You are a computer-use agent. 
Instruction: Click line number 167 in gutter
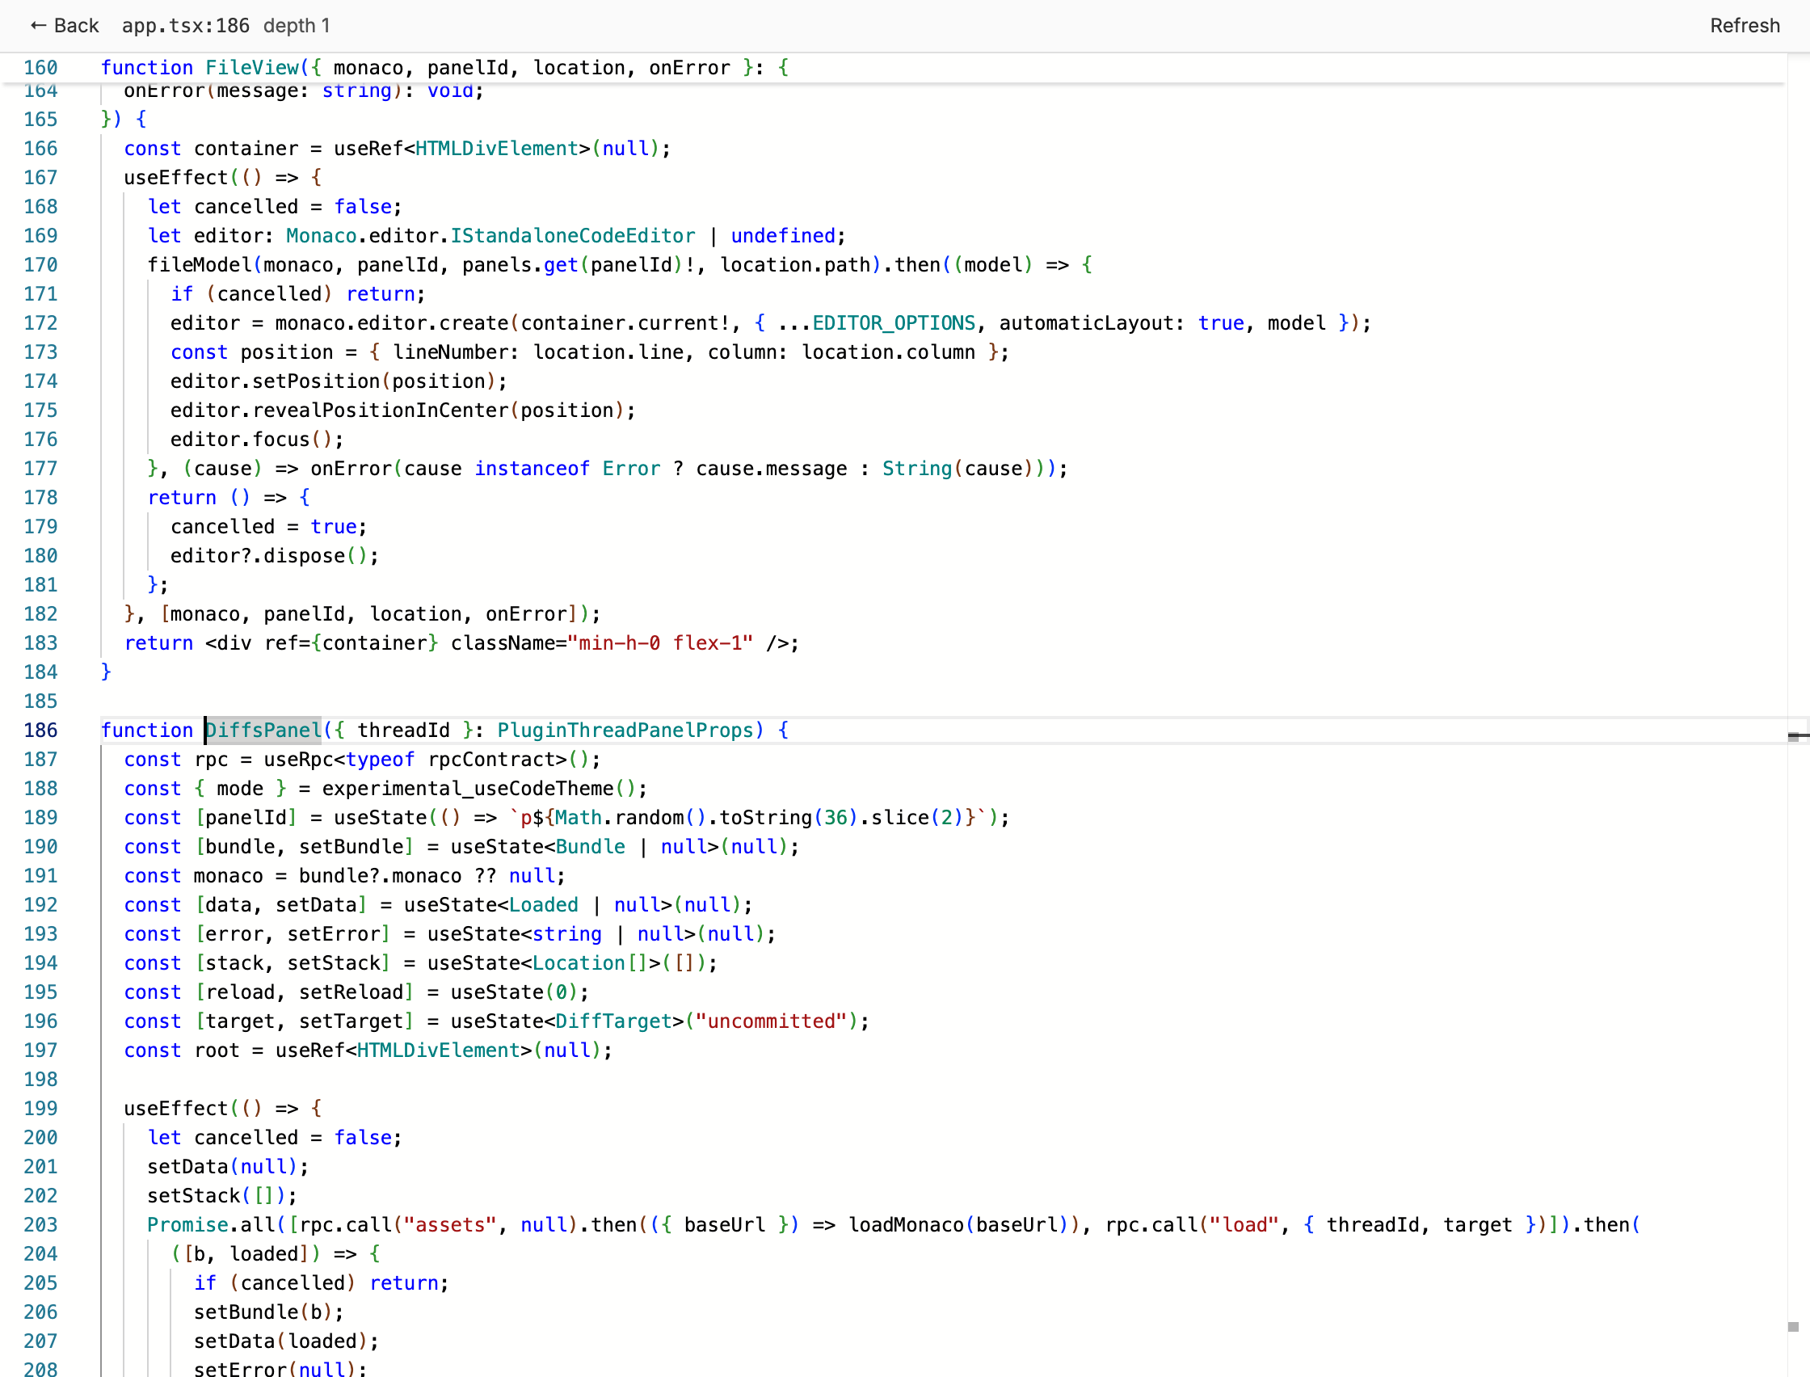pyautogui.click(x=40, y=178)
